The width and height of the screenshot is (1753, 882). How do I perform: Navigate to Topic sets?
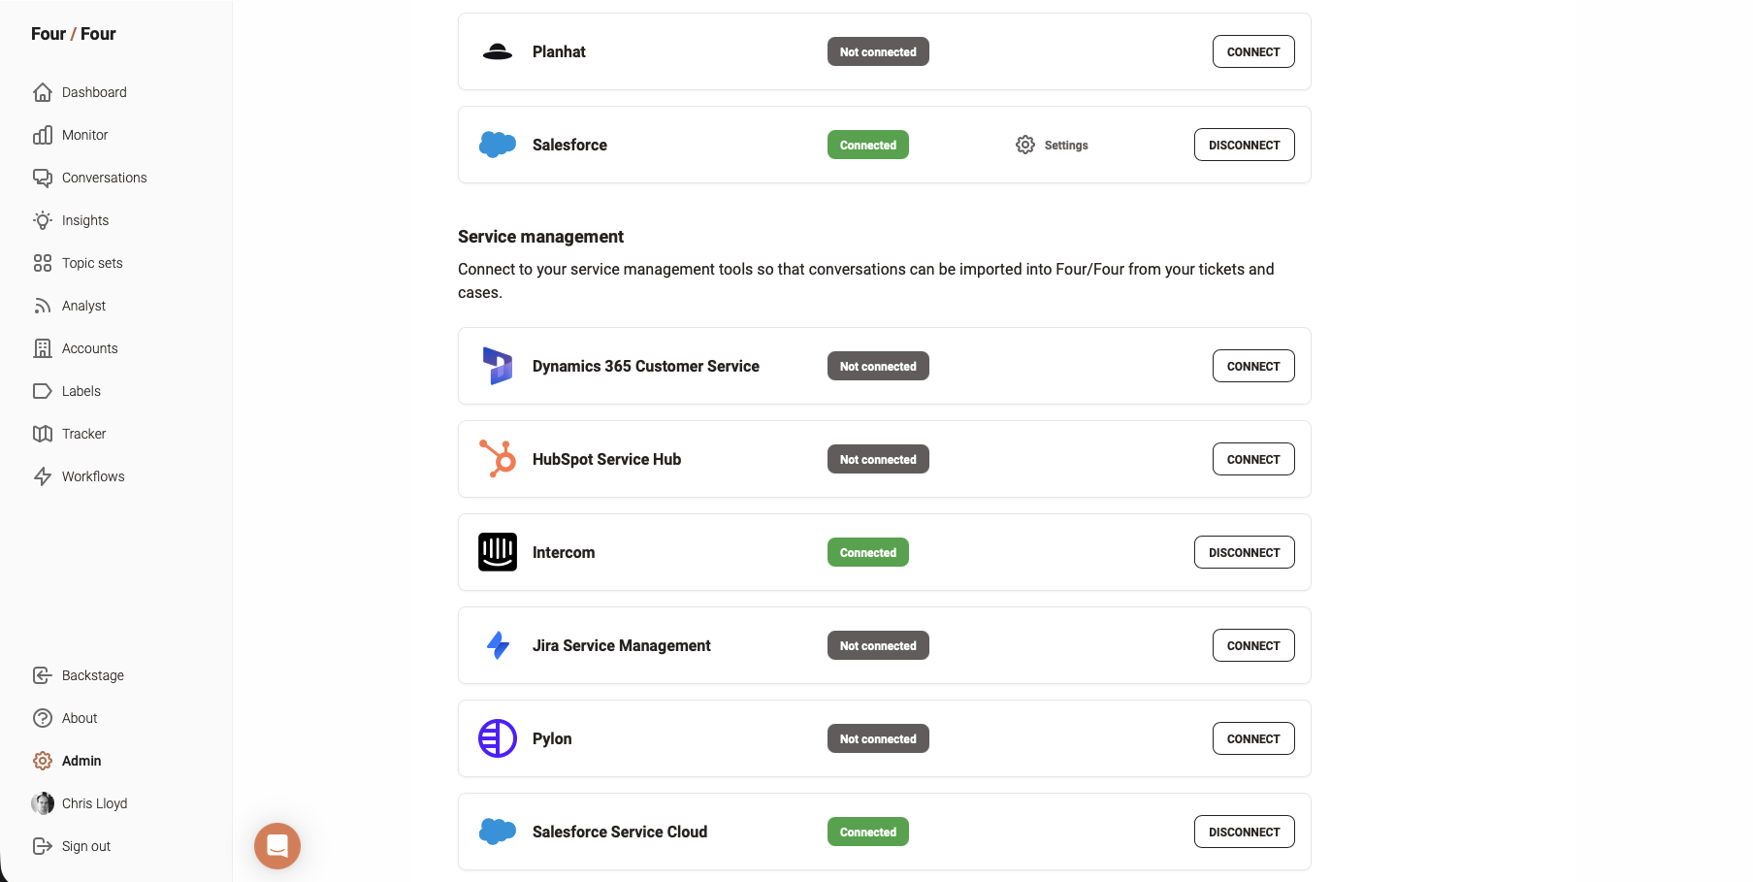point(91,263)
